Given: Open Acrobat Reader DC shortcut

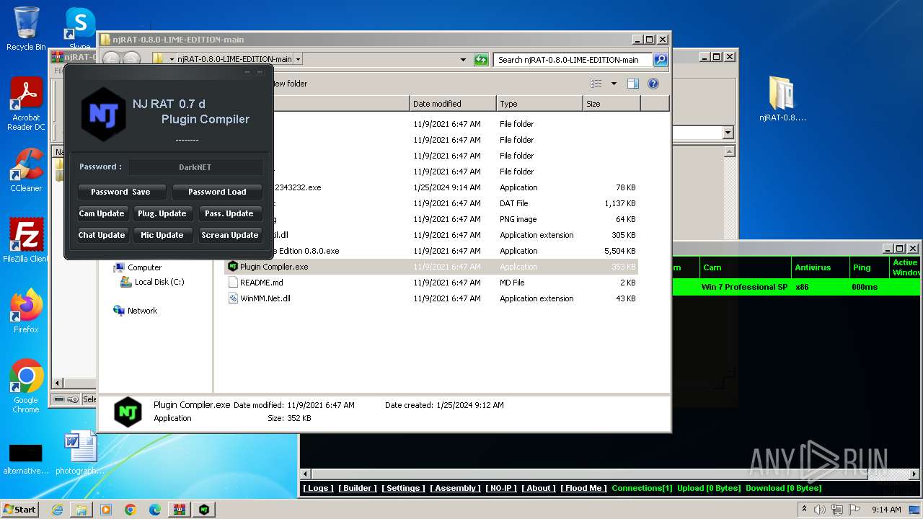Looking at the screenshot, I should [26, 105].
